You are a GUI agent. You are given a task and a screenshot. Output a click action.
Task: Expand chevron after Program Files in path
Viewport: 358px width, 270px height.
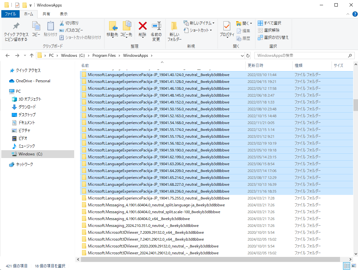[119, 56]
